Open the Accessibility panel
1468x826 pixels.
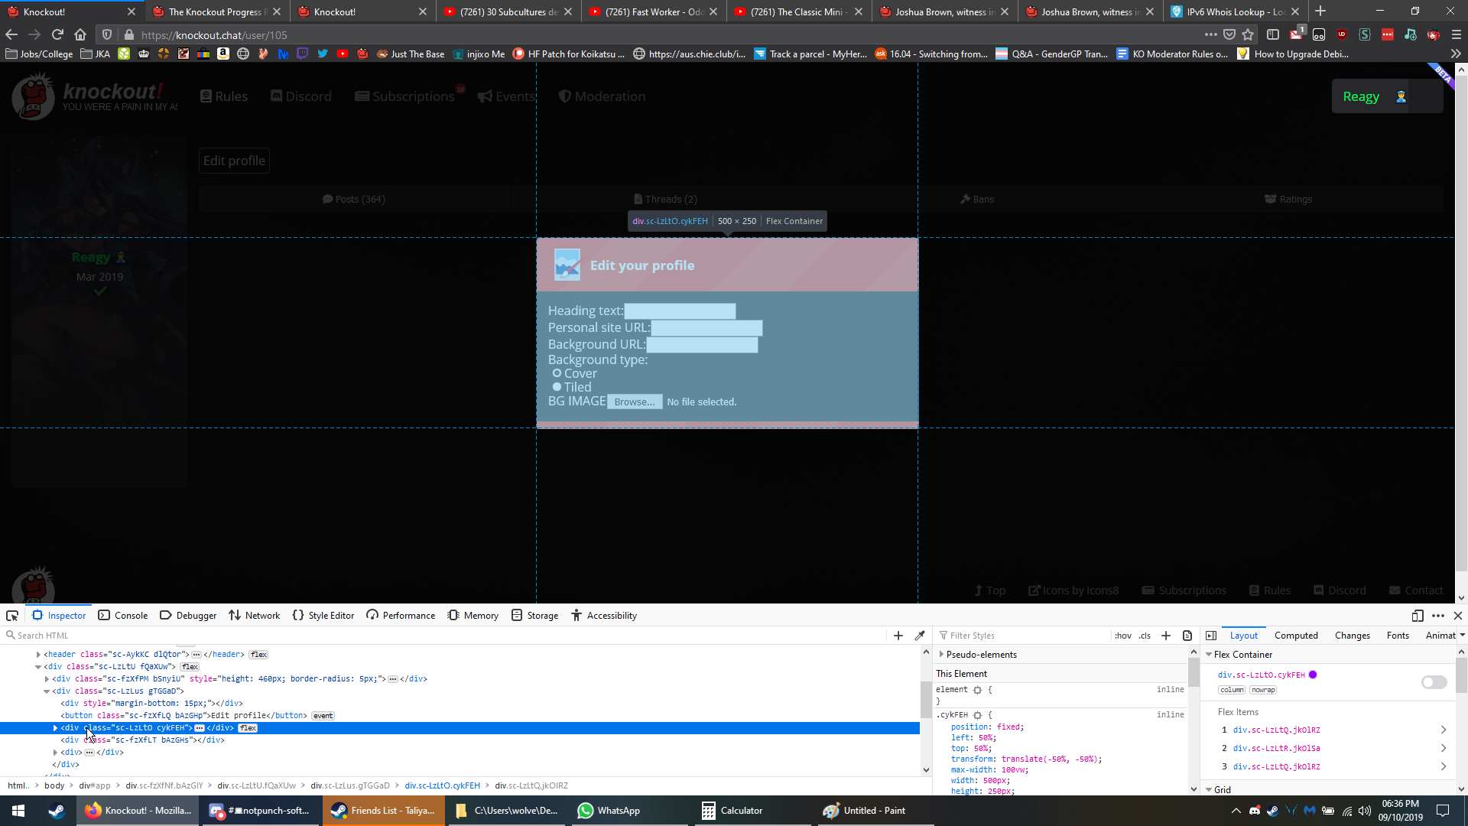click(604, 616)
